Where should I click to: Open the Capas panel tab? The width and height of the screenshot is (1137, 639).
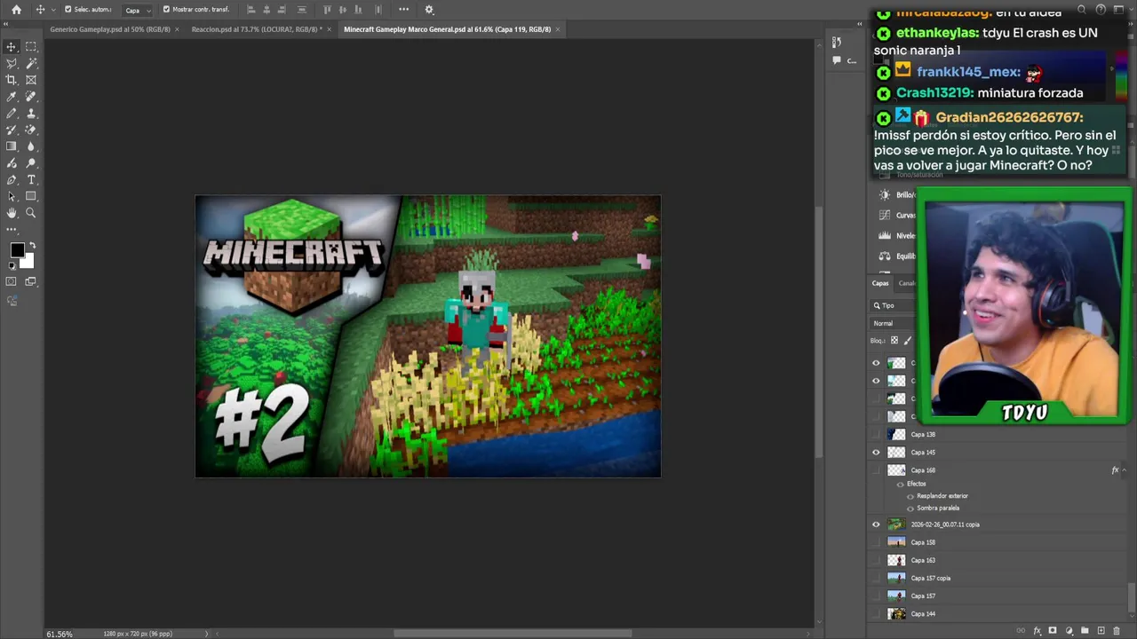(880, 283)
